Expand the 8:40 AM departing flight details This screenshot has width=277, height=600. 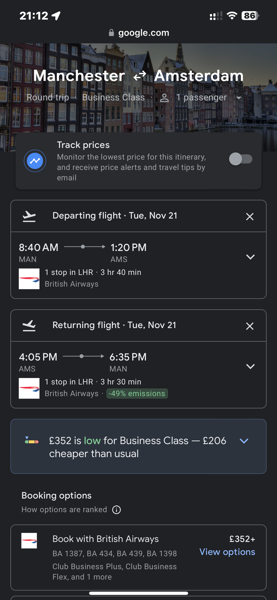(250, 257)
